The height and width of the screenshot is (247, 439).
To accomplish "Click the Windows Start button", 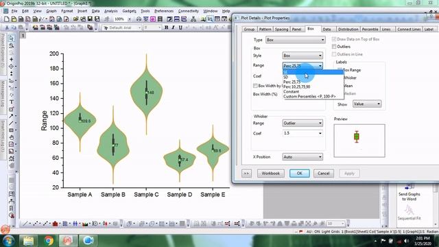I will point(8,241).
